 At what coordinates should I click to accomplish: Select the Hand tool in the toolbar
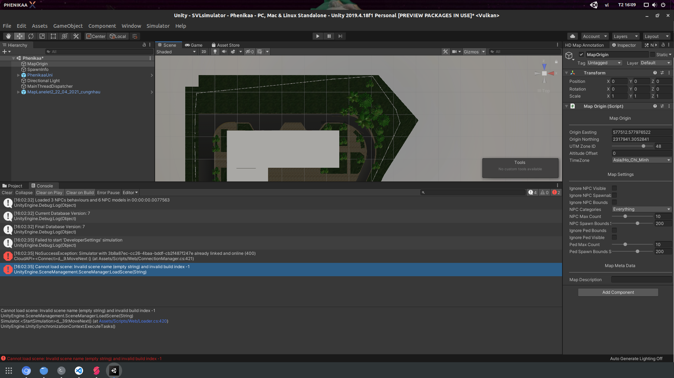[8, 36]
